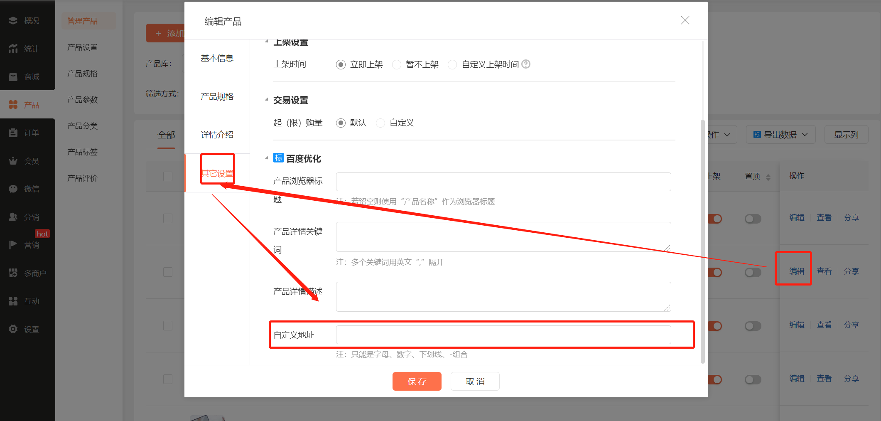Collapse the 上架设置 section

[x=267, y=42]
